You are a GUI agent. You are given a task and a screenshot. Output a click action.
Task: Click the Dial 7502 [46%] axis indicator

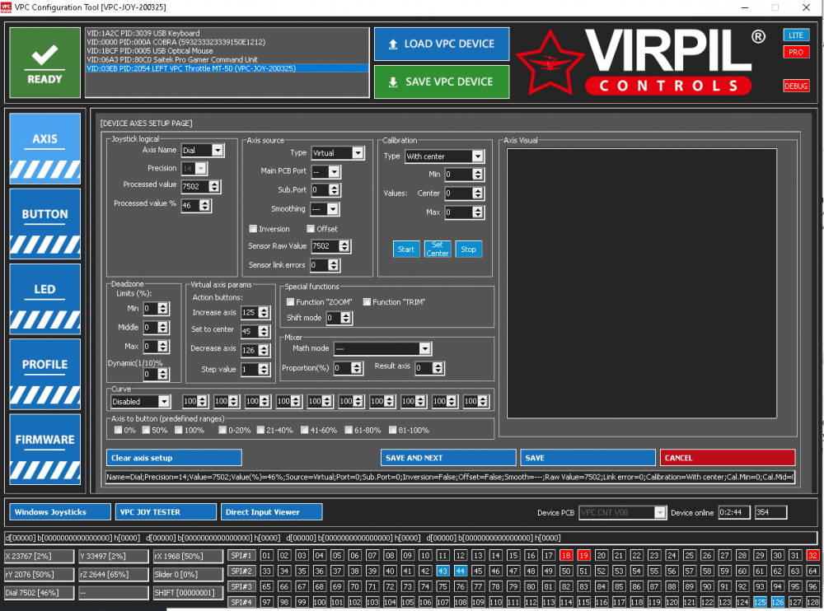coord(40,593)
